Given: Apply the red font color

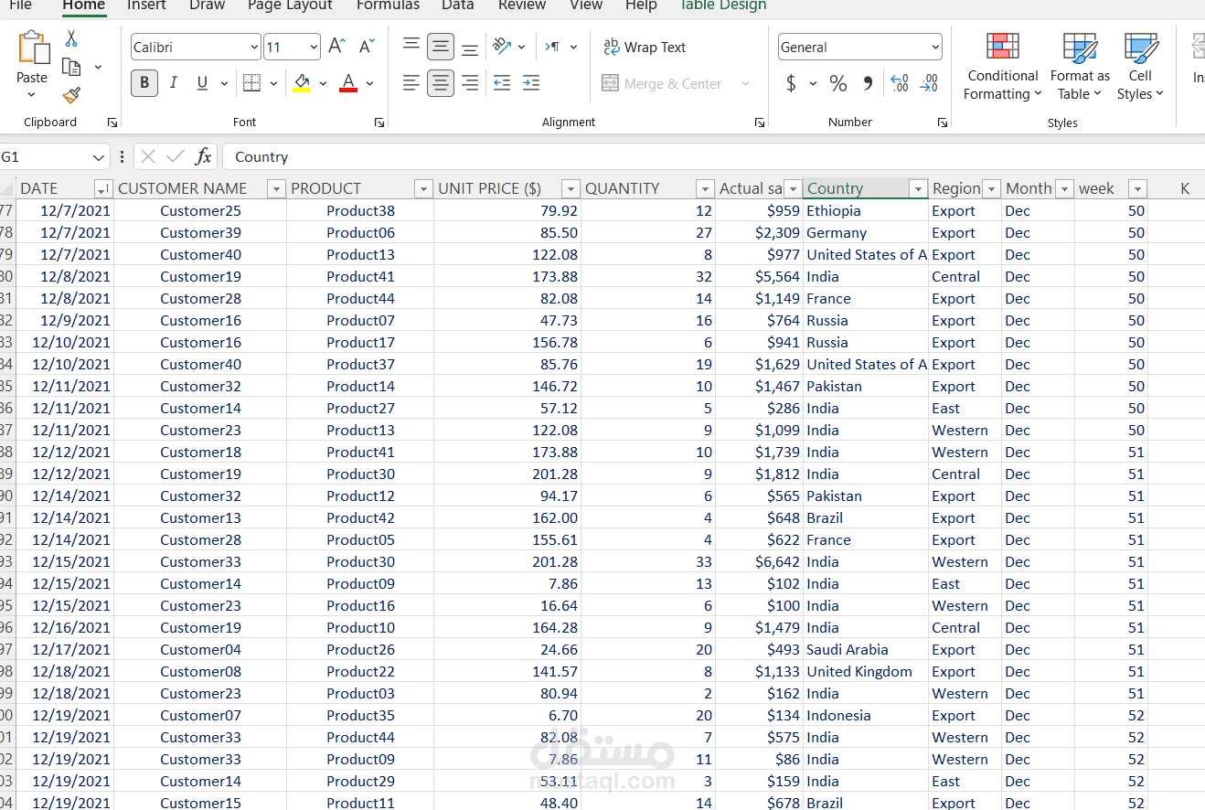Looking at the screenshot, I should click(x=348, y=83).
